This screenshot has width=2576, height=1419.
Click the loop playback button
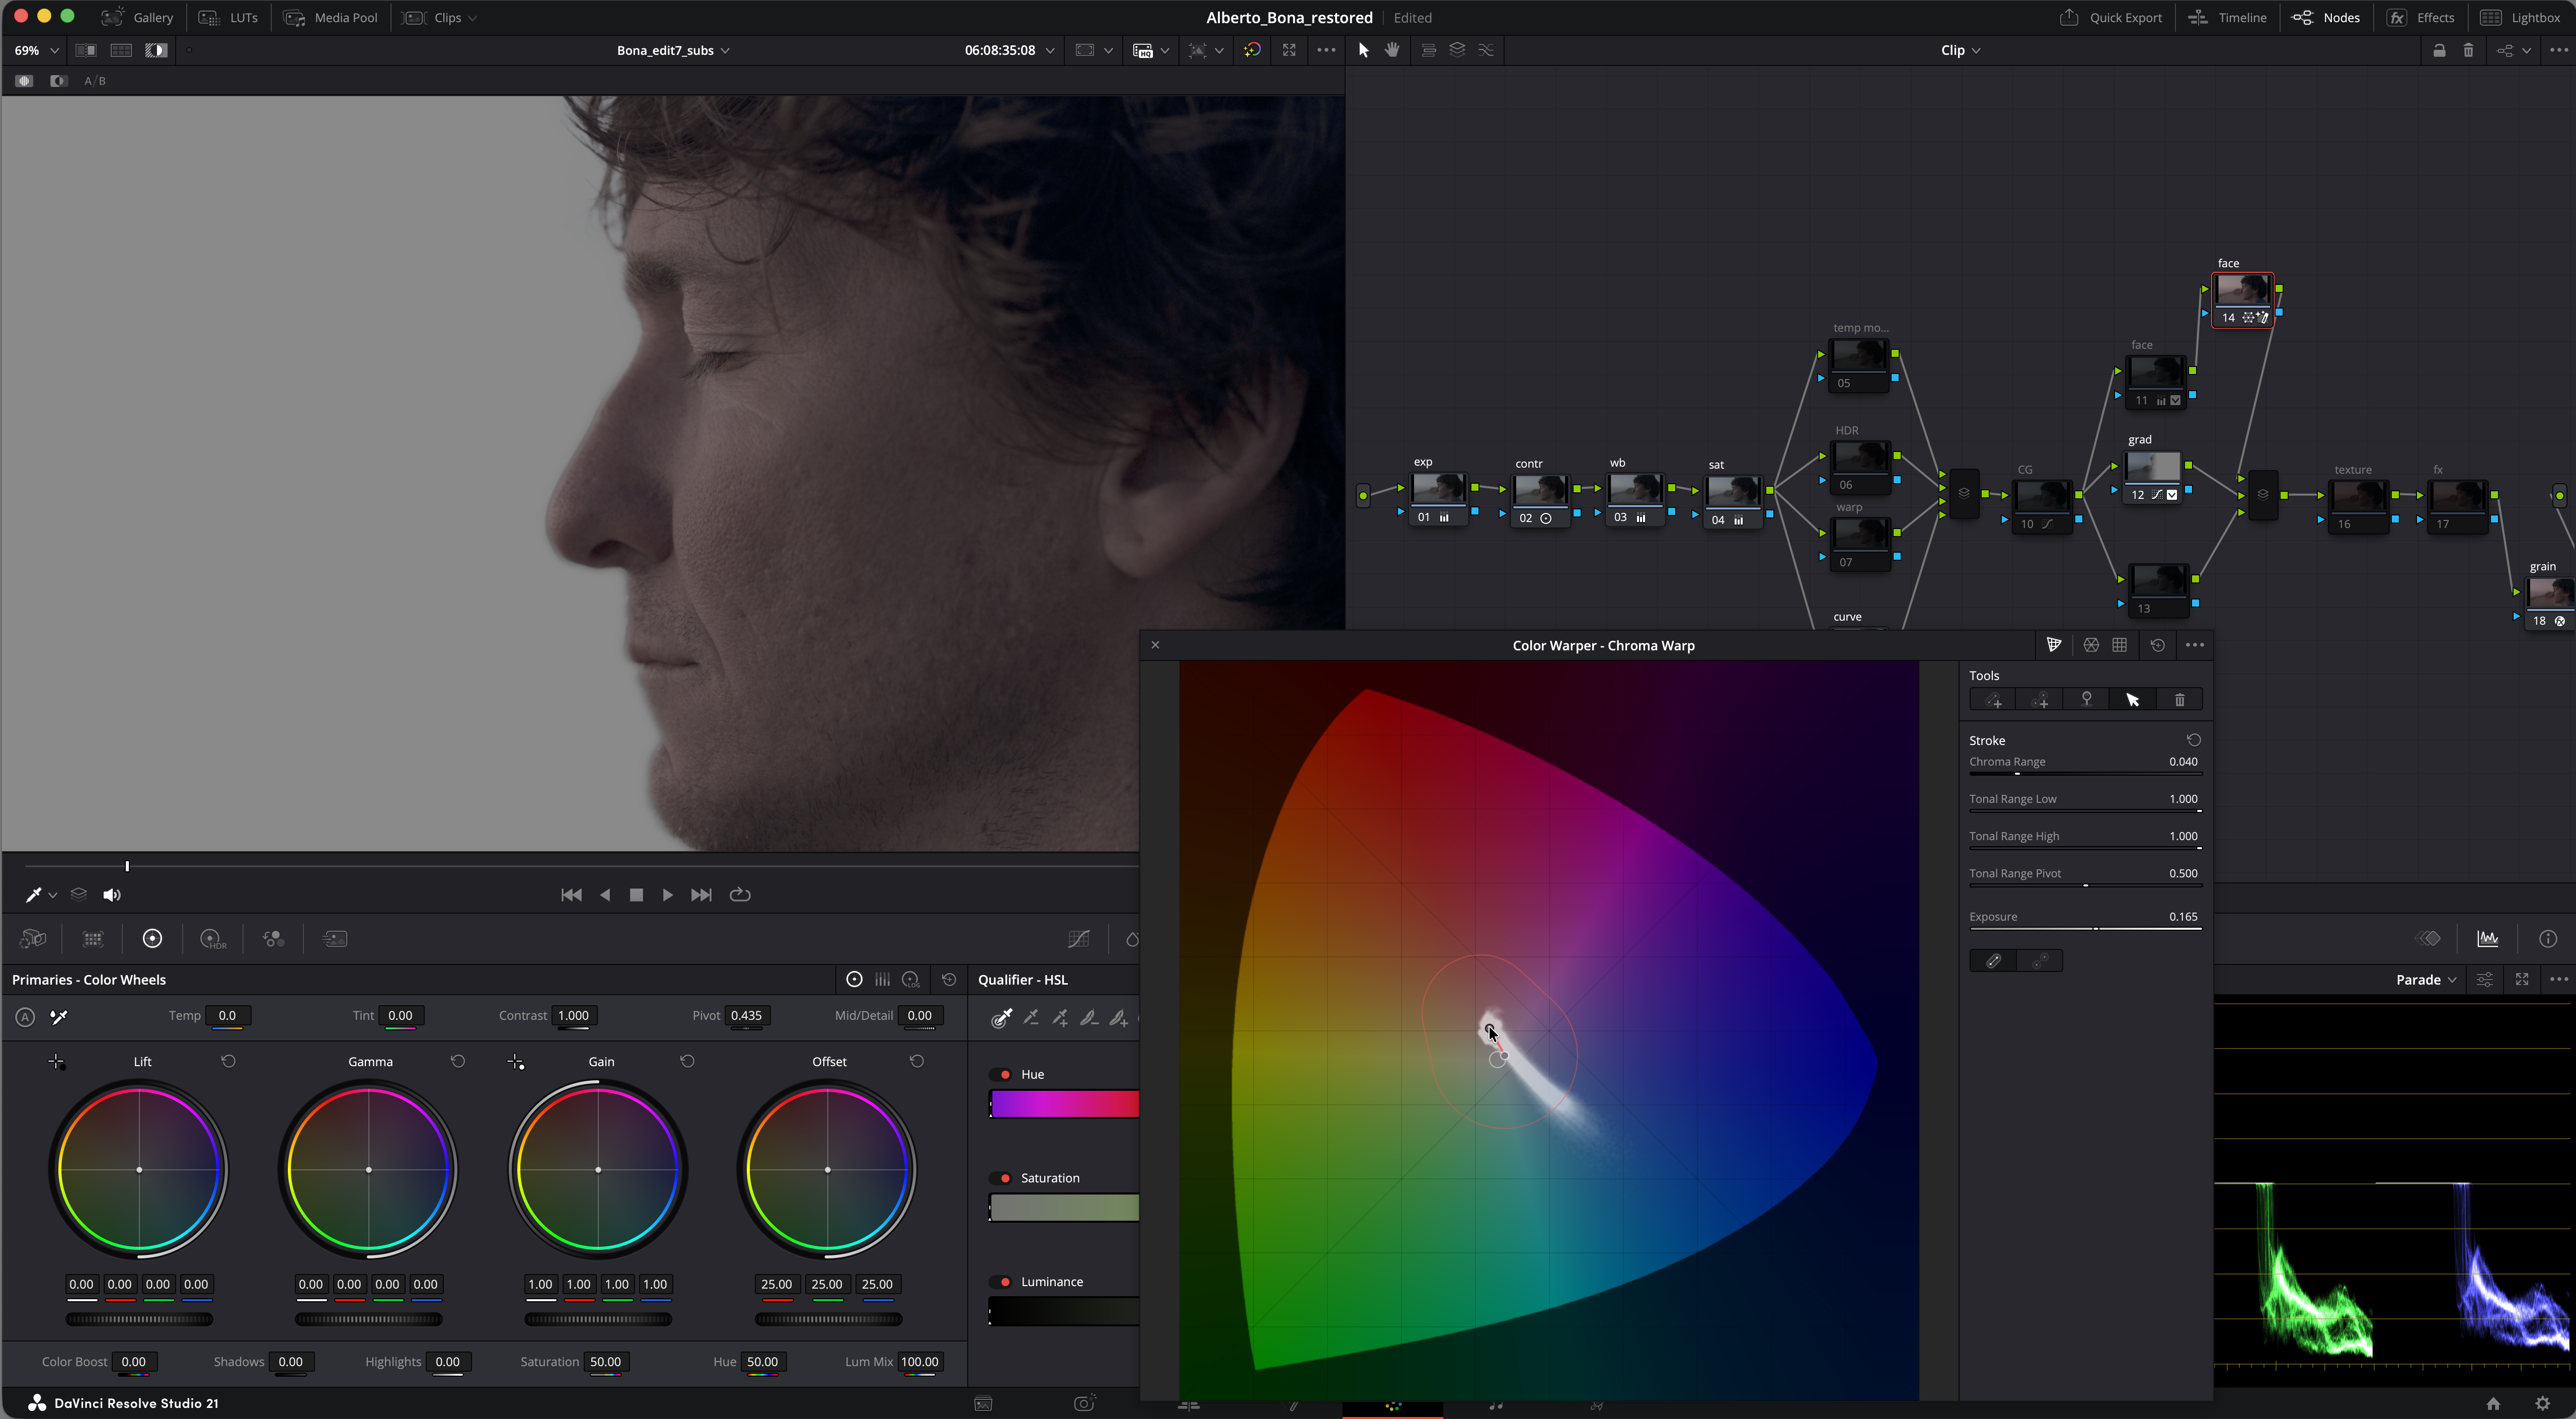pos(740,895)
